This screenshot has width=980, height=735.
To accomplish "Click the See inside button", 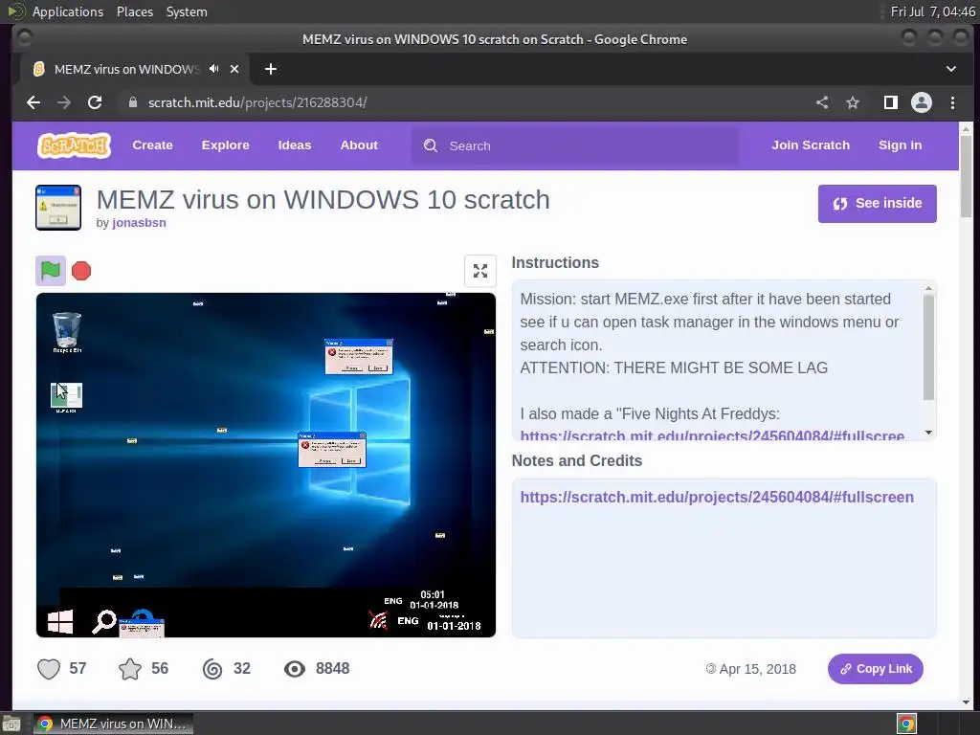I will tap(877, 203).
